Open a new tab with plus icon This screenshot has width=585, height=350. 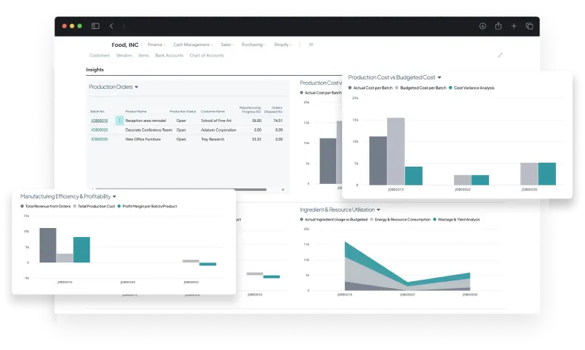point(514,26)
